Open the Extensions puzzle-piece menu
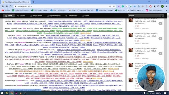169x95 pixels. [x=154, y=6]
